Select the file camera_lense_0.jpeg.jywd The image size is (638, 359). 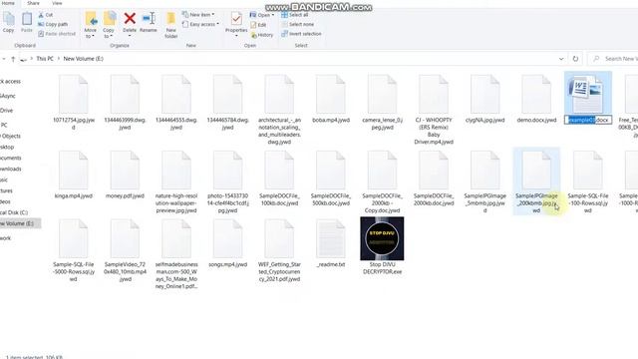pyautogui.click(x=383, y=103)
